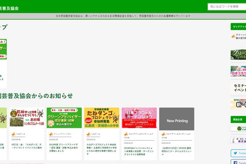
Task: Click the search box for keywords
Action: point(227,7)
